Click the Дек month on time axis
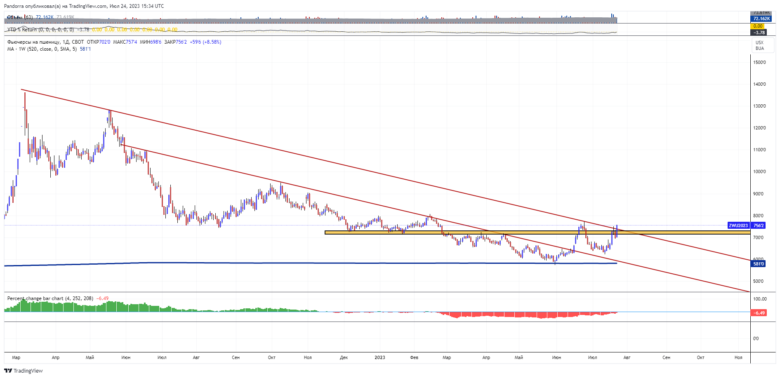This screenshot has height=378, width=780. pyautogui.click(x=344, y=357)
